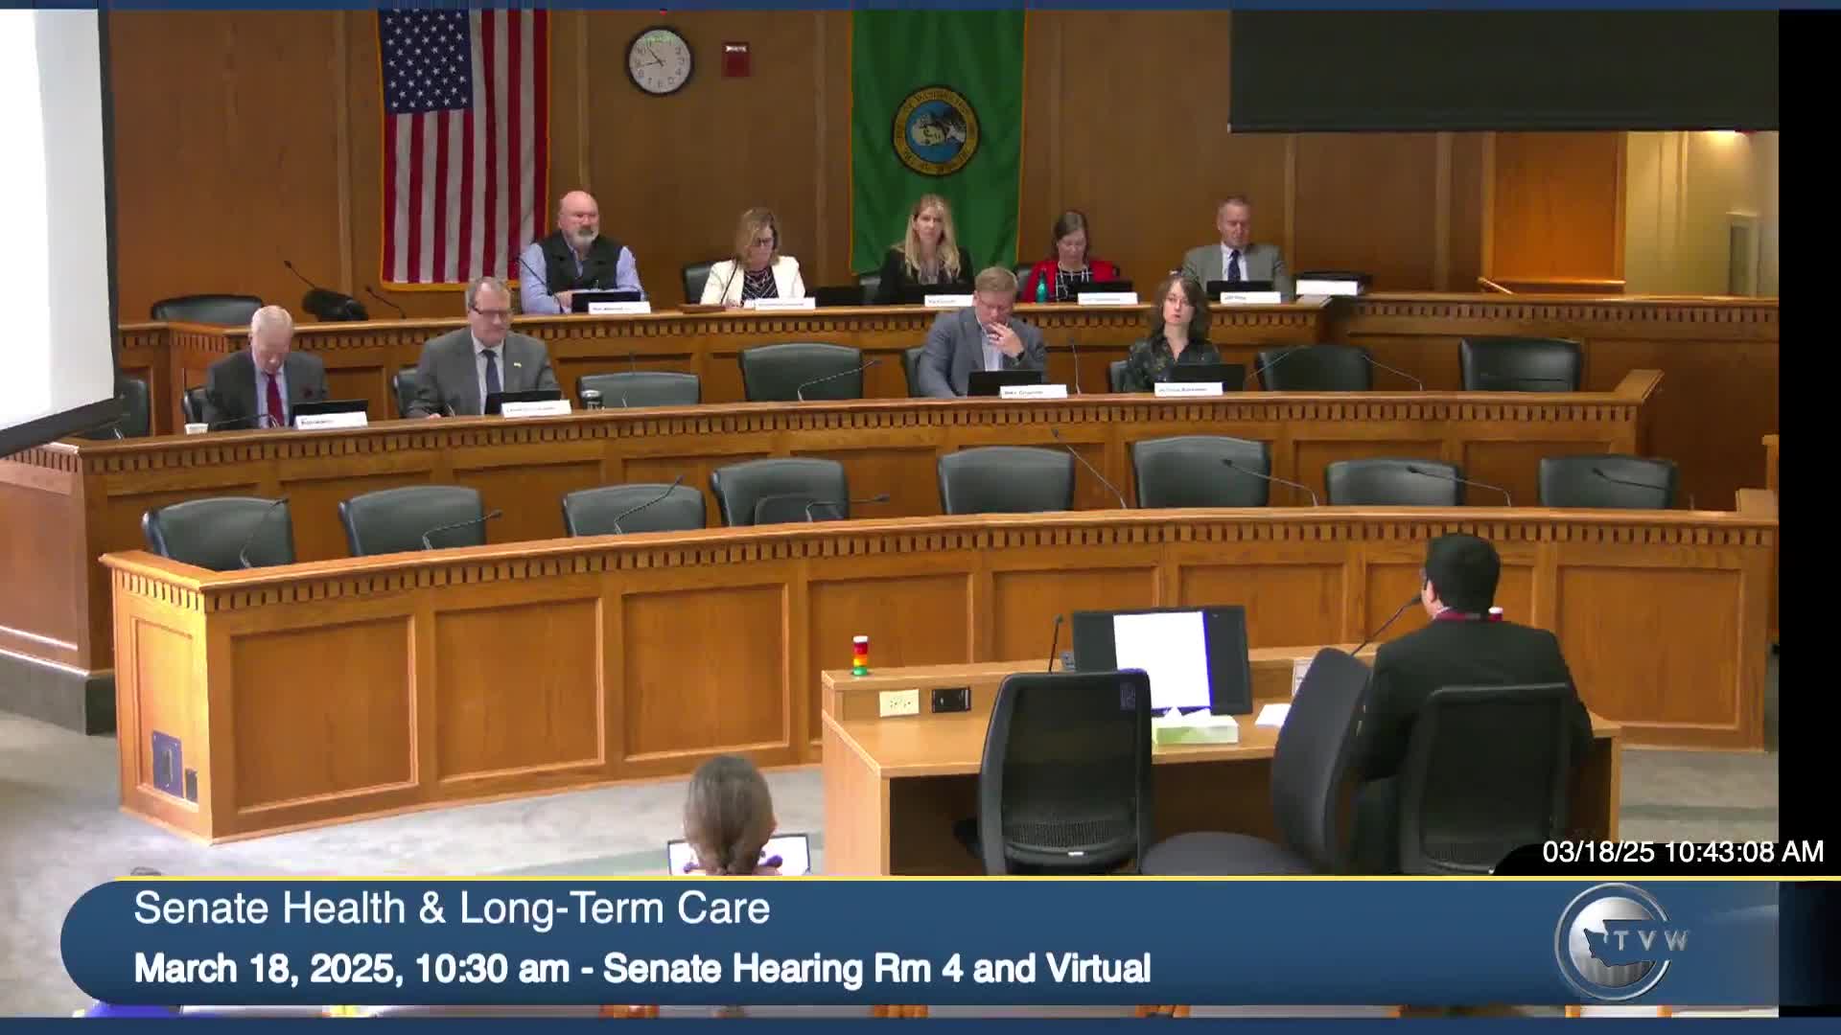Click the tissue box on the desk
1841x1035 pixels.
1194,728
